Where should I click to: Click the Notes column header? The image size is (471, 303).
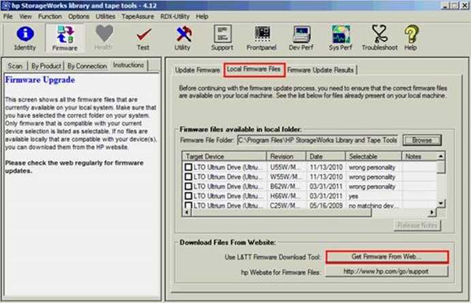tap(419, 156)
